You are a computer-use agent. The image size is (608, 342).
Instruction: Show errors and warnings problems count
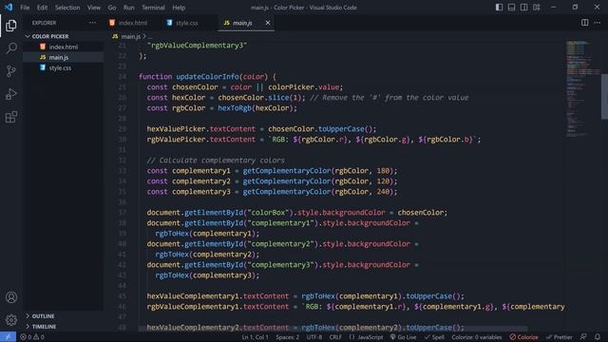point(32,337)
